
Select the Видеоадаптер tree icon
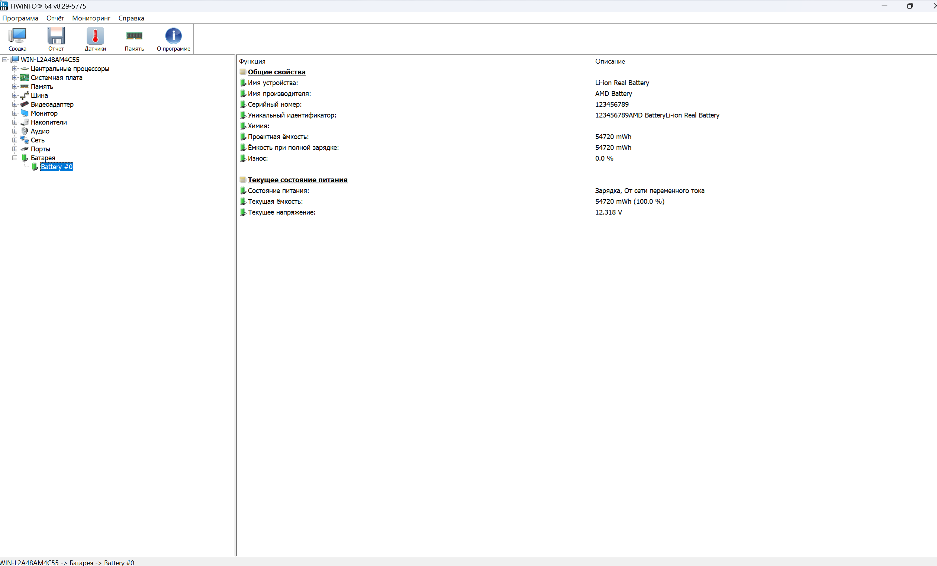[25, 104]
